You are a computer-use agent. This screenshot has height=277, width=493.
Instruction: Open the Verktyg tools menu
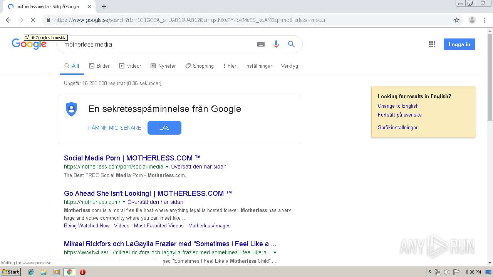[x=290, y=66]
